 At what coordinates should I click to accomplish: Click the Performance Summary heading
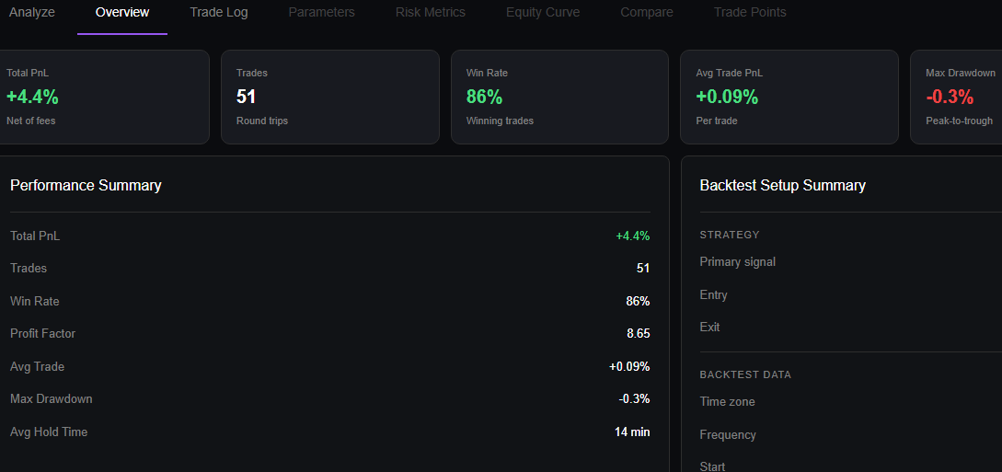(86, 185)
